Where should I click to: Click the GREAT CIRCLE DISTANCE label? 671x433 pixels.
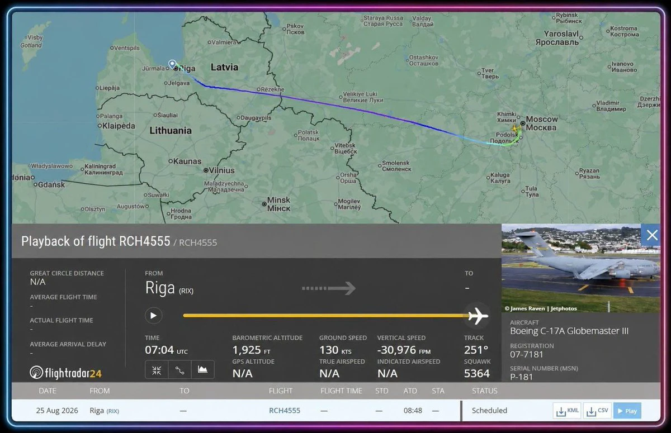67,273
